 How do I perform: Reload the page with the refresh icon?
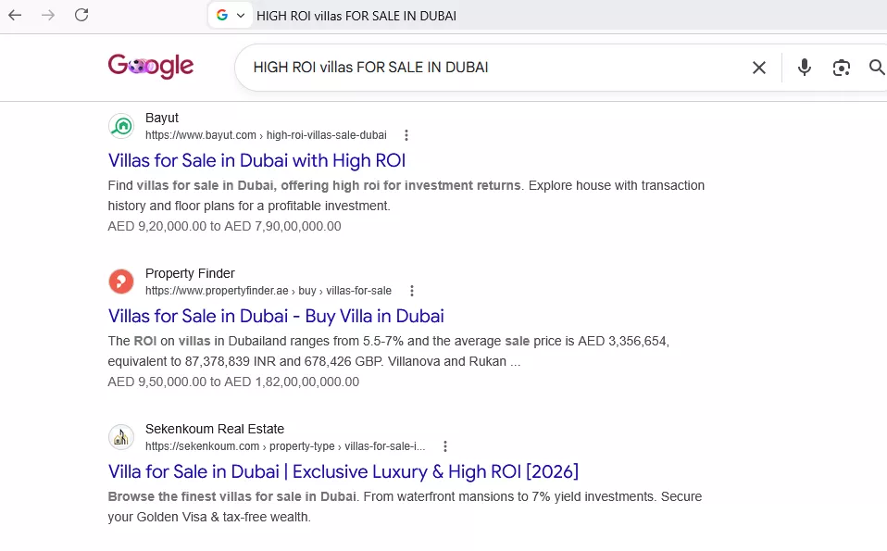coord(81,15)
